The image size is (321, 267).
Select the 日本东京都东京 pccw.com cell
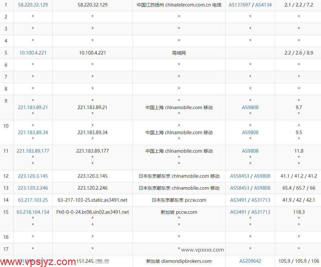(179, 200)
